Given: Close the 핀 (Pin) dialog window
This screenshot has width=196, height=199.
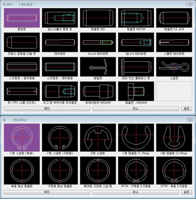Looking at the screenshot, I should coord(190,4).
